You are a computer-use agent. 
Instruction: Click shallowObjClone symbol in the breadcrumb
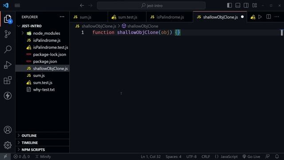pos(143,26)
